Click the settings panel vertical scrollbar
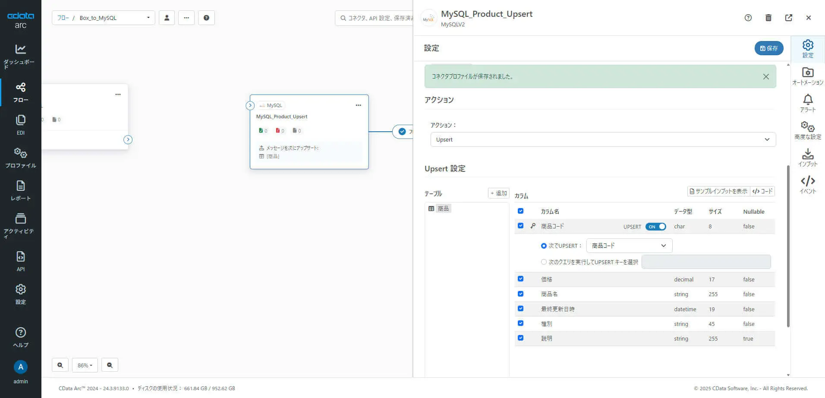This screenshot has height=398, width=825. click(788, 246)
